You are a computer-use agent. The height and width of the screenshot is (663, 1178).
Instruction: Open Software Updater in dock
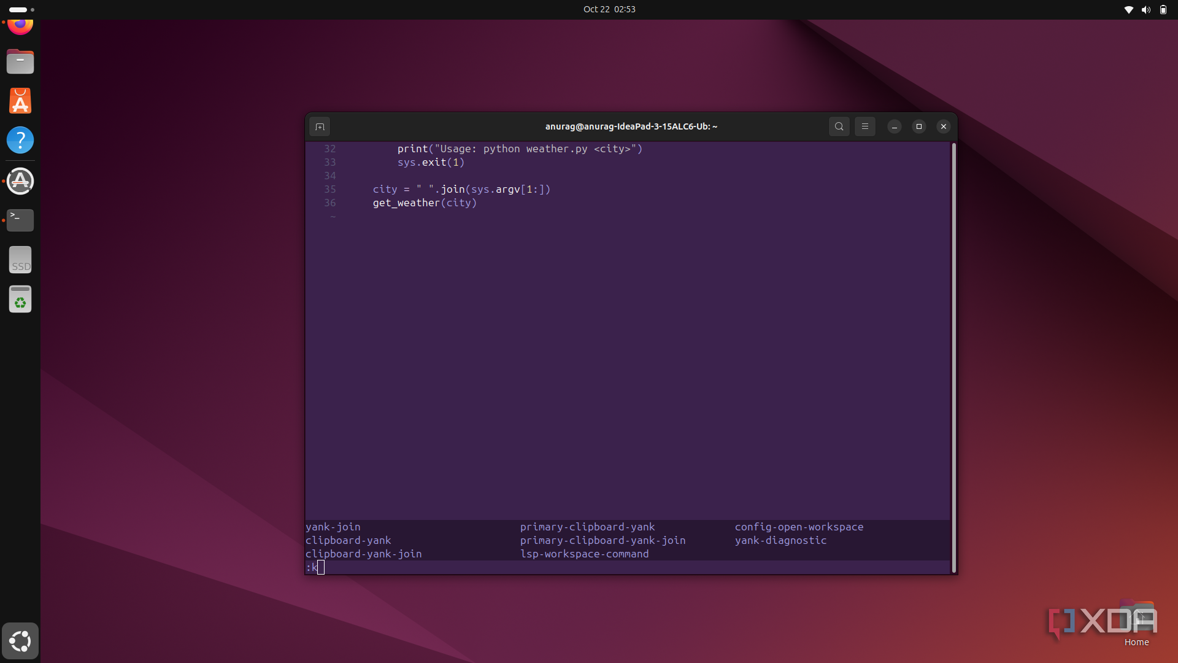coord(20,181)
